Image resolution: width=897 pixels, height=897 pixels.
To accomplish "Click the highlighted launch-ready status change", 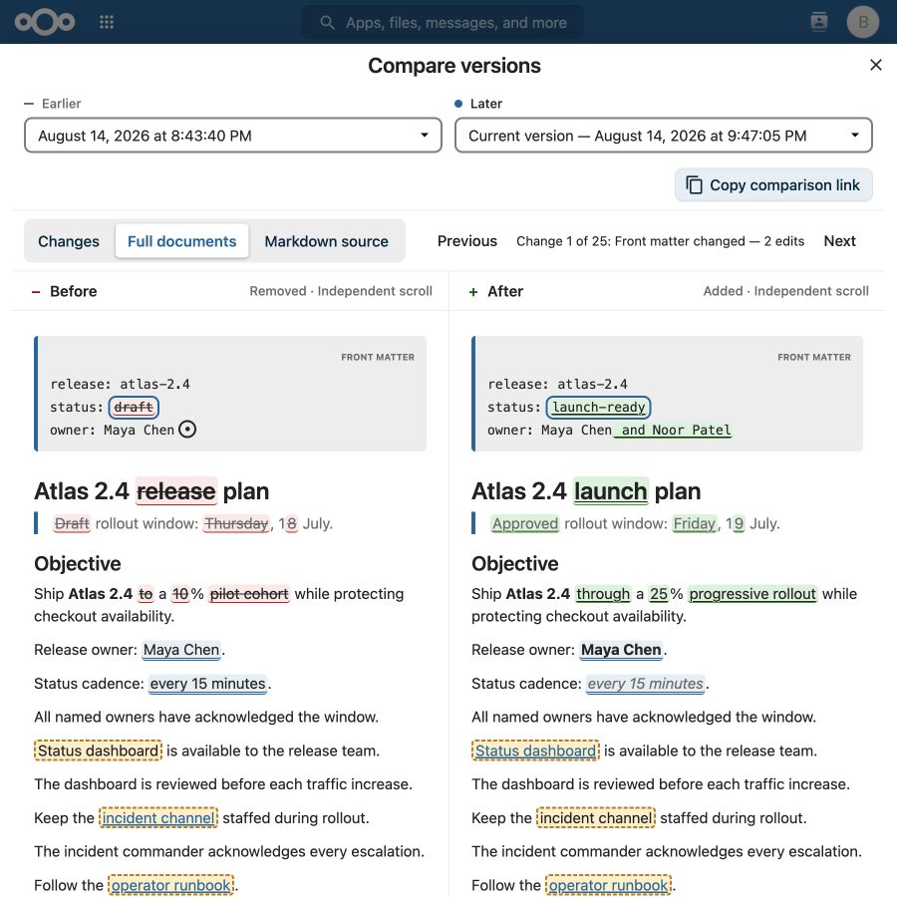I will (x=598, y=407).
